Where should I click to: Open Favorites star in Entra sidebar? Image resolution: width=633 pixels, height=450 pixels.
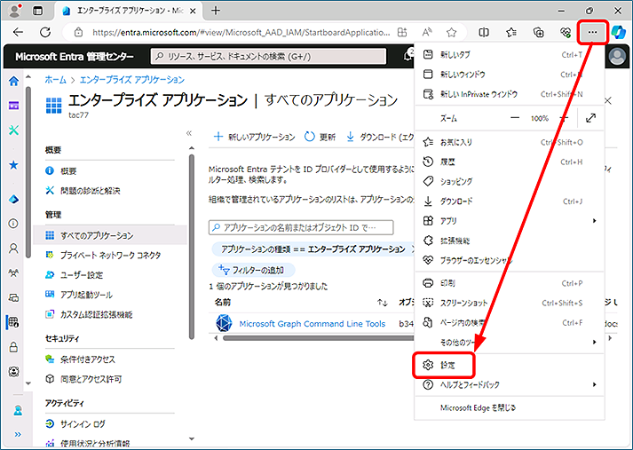(13, 165)
